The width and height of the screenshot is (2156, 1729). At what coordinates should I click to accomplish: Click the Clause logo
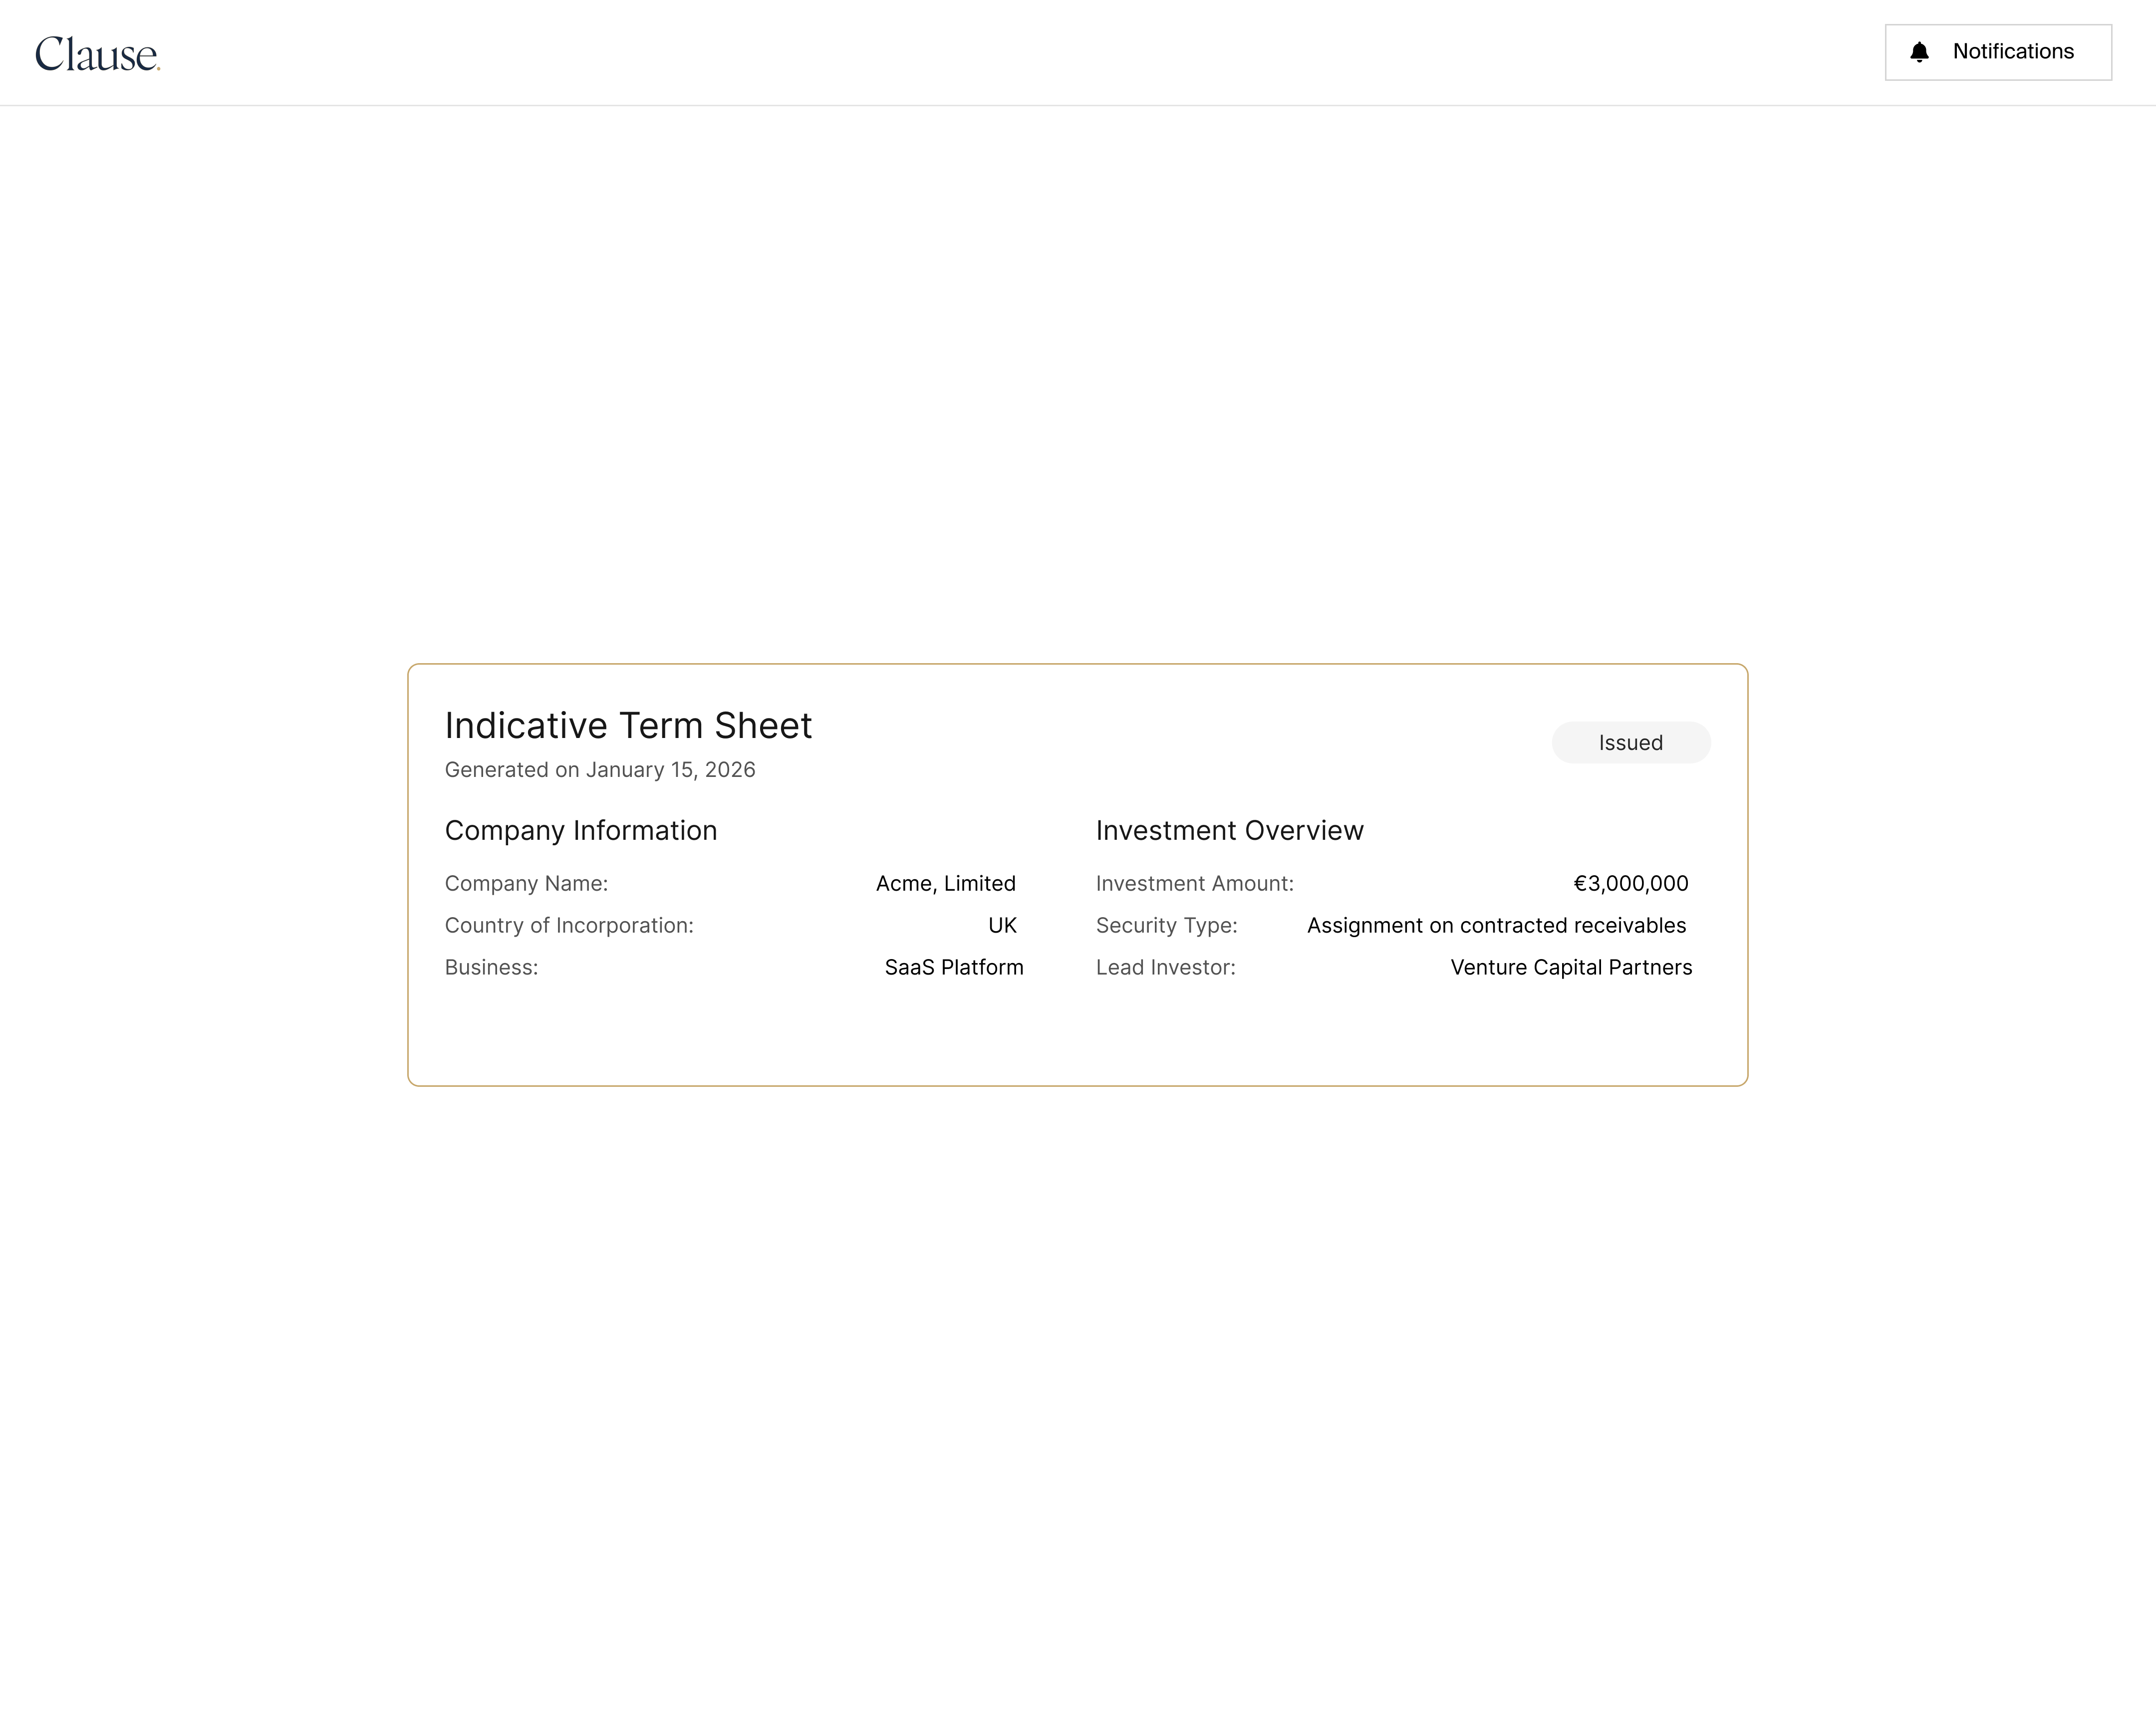click(97, 54)
